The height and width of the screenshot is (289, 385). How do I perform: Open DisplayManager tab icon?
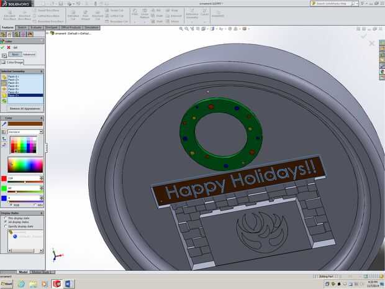(30, 34)
